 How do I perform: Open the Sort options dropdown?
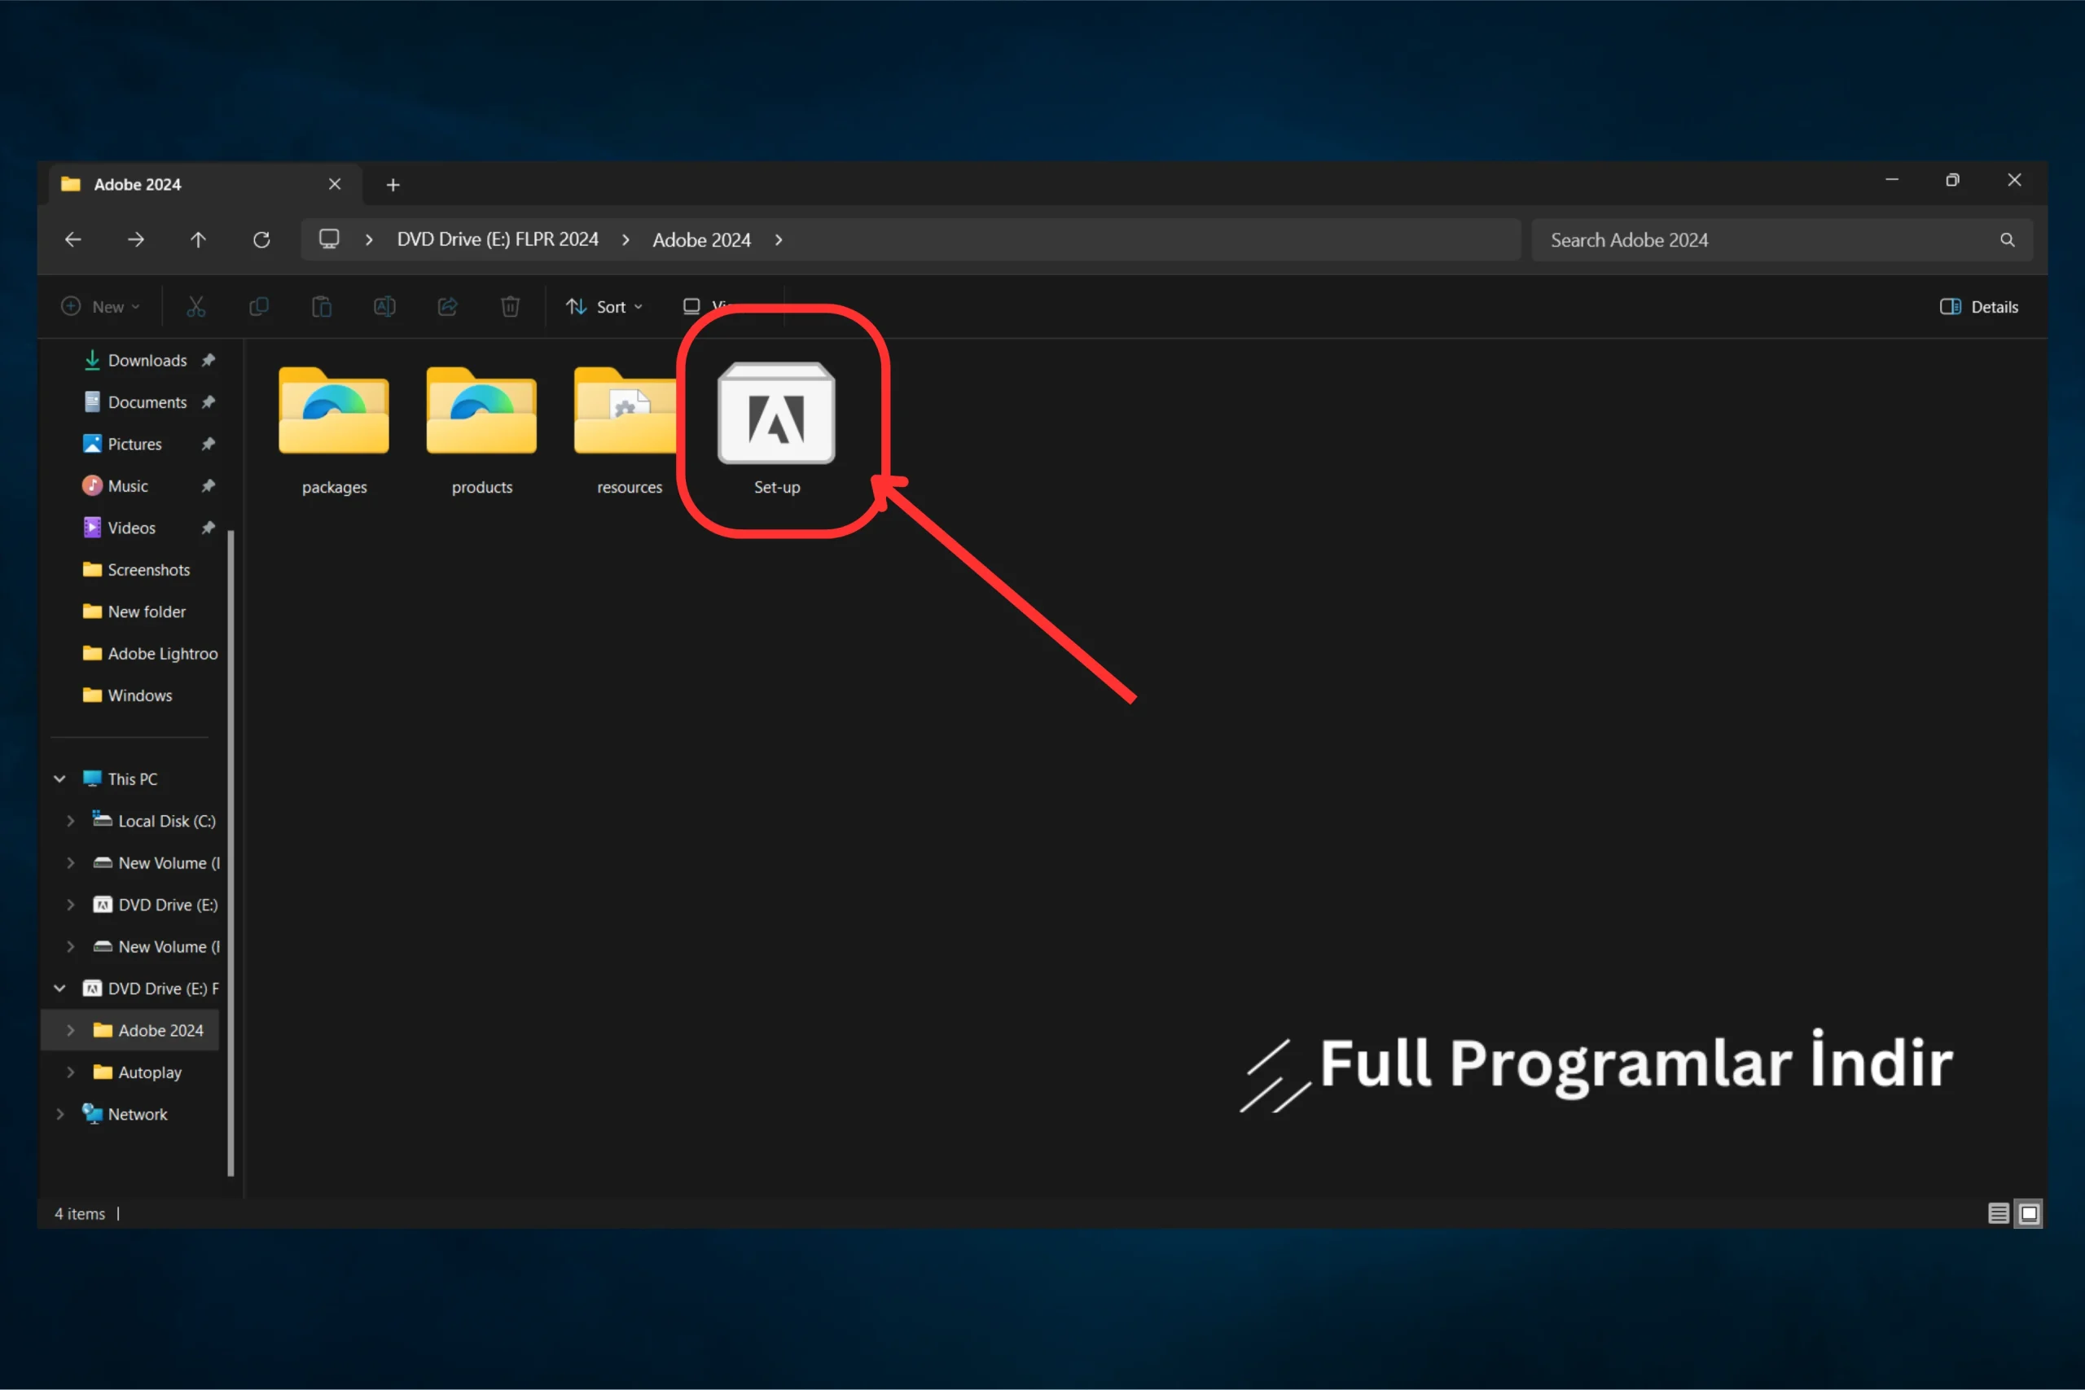pos(604,307)
